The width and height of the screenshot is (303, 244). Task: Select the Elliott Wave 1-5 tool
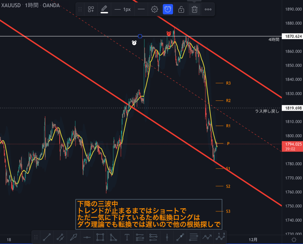coord(220,237)
